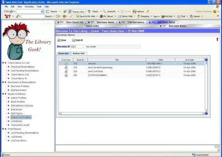
Task: Close the Edit Borrowers tab
Action: tap(120, 22)
